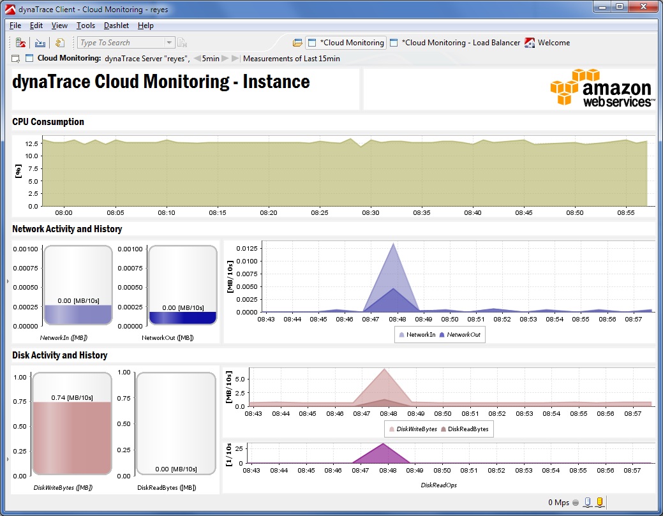The width and height of the screenshot is (663, 516).
Task: Click the Welcome tab house icon
Action: (530, 43)
